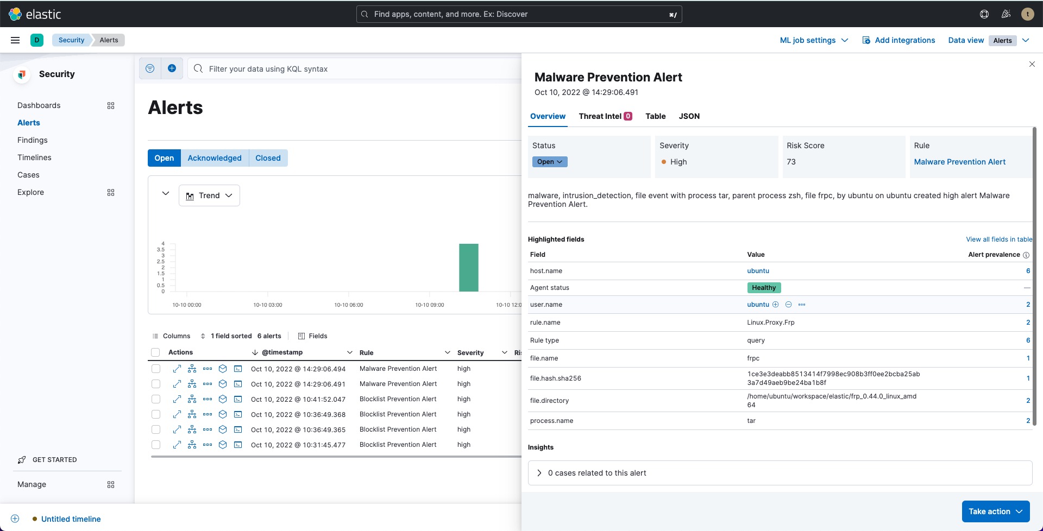Tick checkbox for 10:41:52.047 alert
1043x531 pixels.
pyautogui.click(x=156, y=399)
